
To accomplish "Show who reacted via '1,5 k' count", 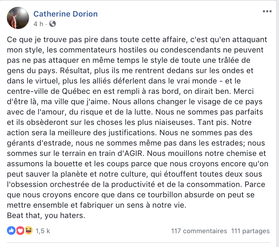I will 43,231.
